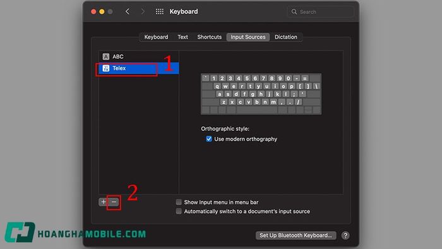
Task: Select the Input Sources tab
Action: point(248,37)
